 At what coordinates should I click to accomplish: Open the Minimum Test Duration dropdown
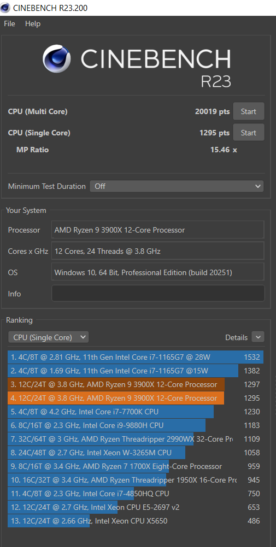click(177, 186)
